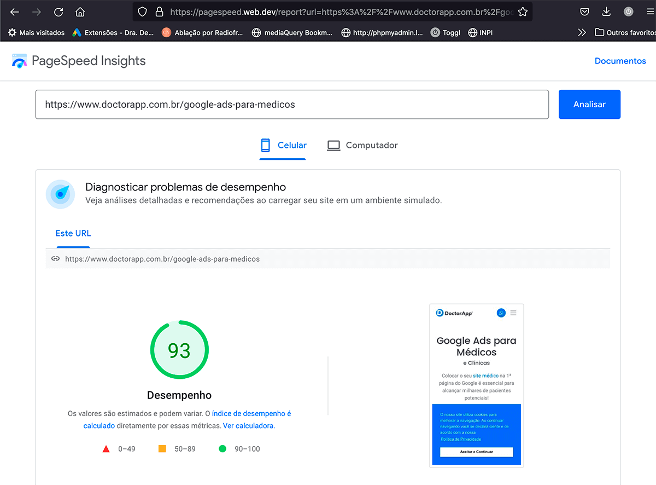Open the Documentos link
The height and width of the screenshot is (485, 656).
620,61
